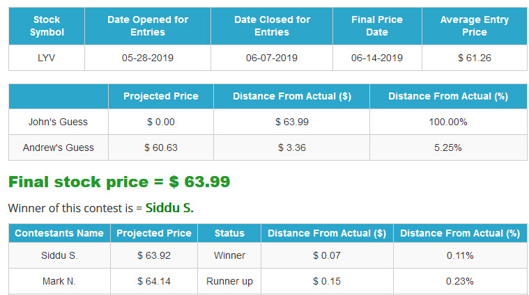Select the 05-28-2019 opening date cell
This screenshot has width=529, height=295.
(148, 58)
